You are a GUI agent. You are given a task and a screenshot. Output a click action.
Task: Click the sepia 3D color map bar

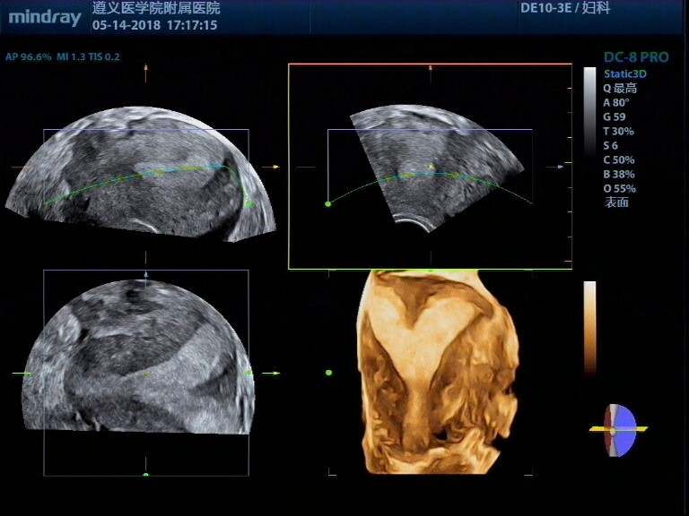[x=589, y=327]
